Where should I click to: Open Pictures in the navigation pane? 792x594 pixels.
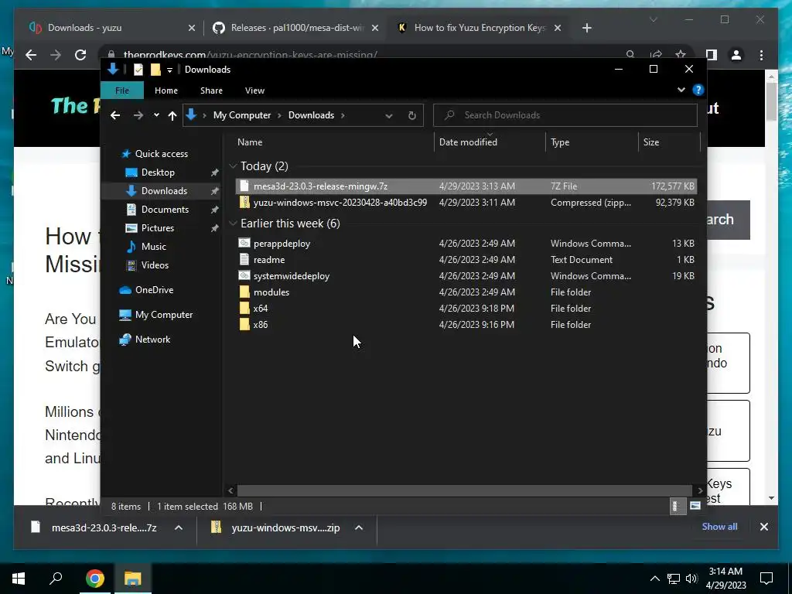tap(158, 228)
